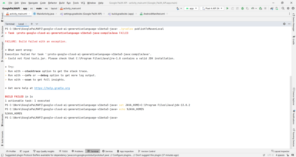
Task: Click the terminal vertical scrollbar
Action: click(291, 112)
